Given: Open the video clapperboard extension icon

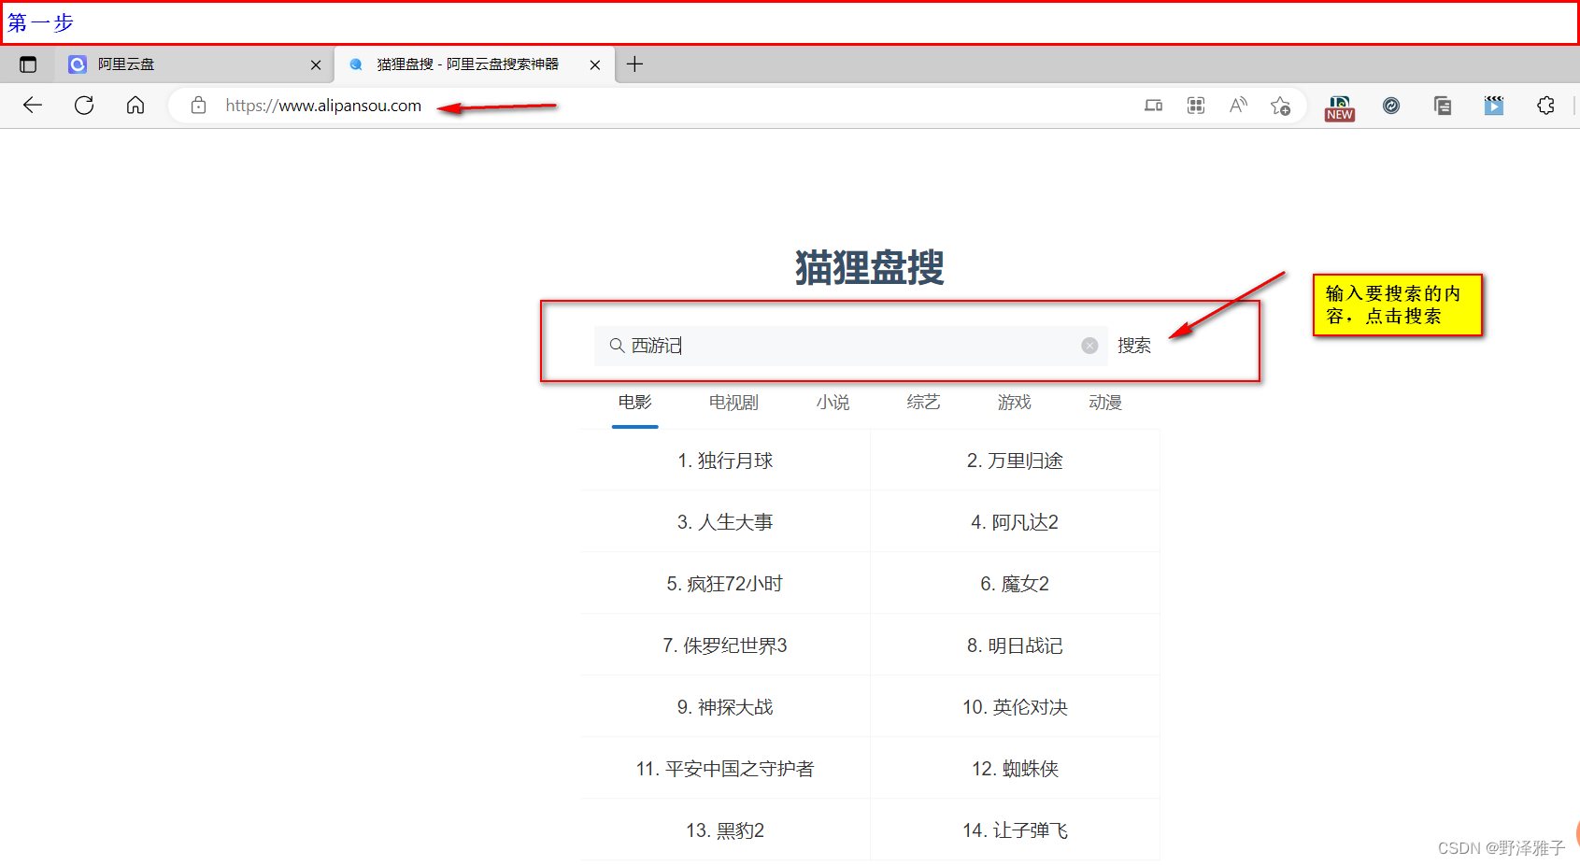Looking at the screenshot, I should (1494, 106).
